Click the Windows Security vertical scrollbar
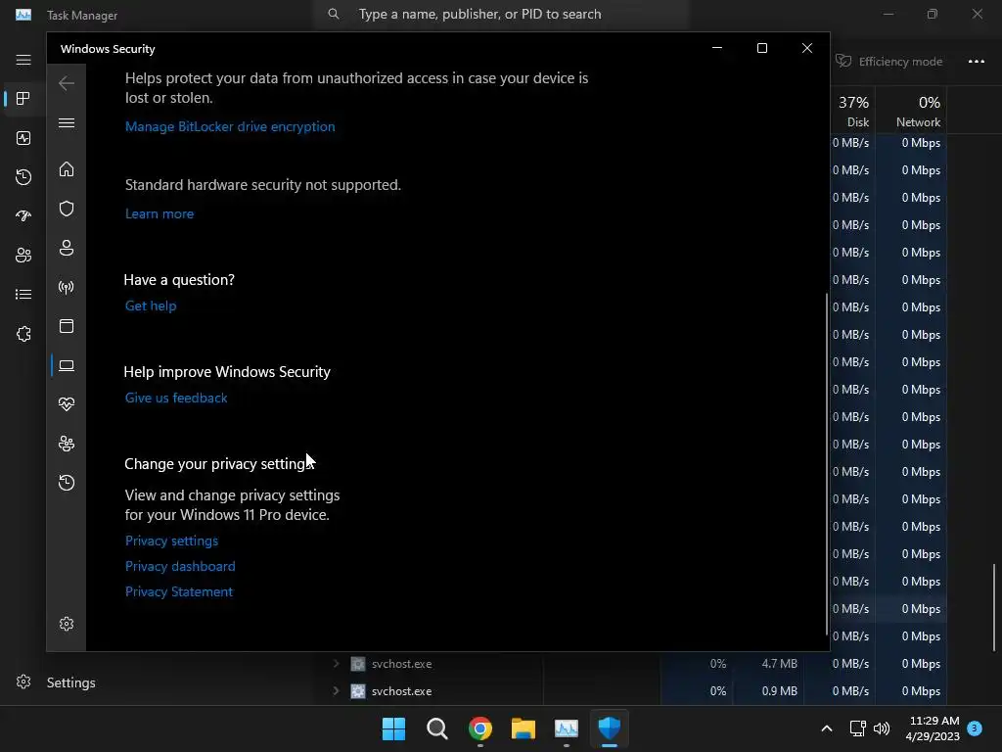 (x=827, y=463)
